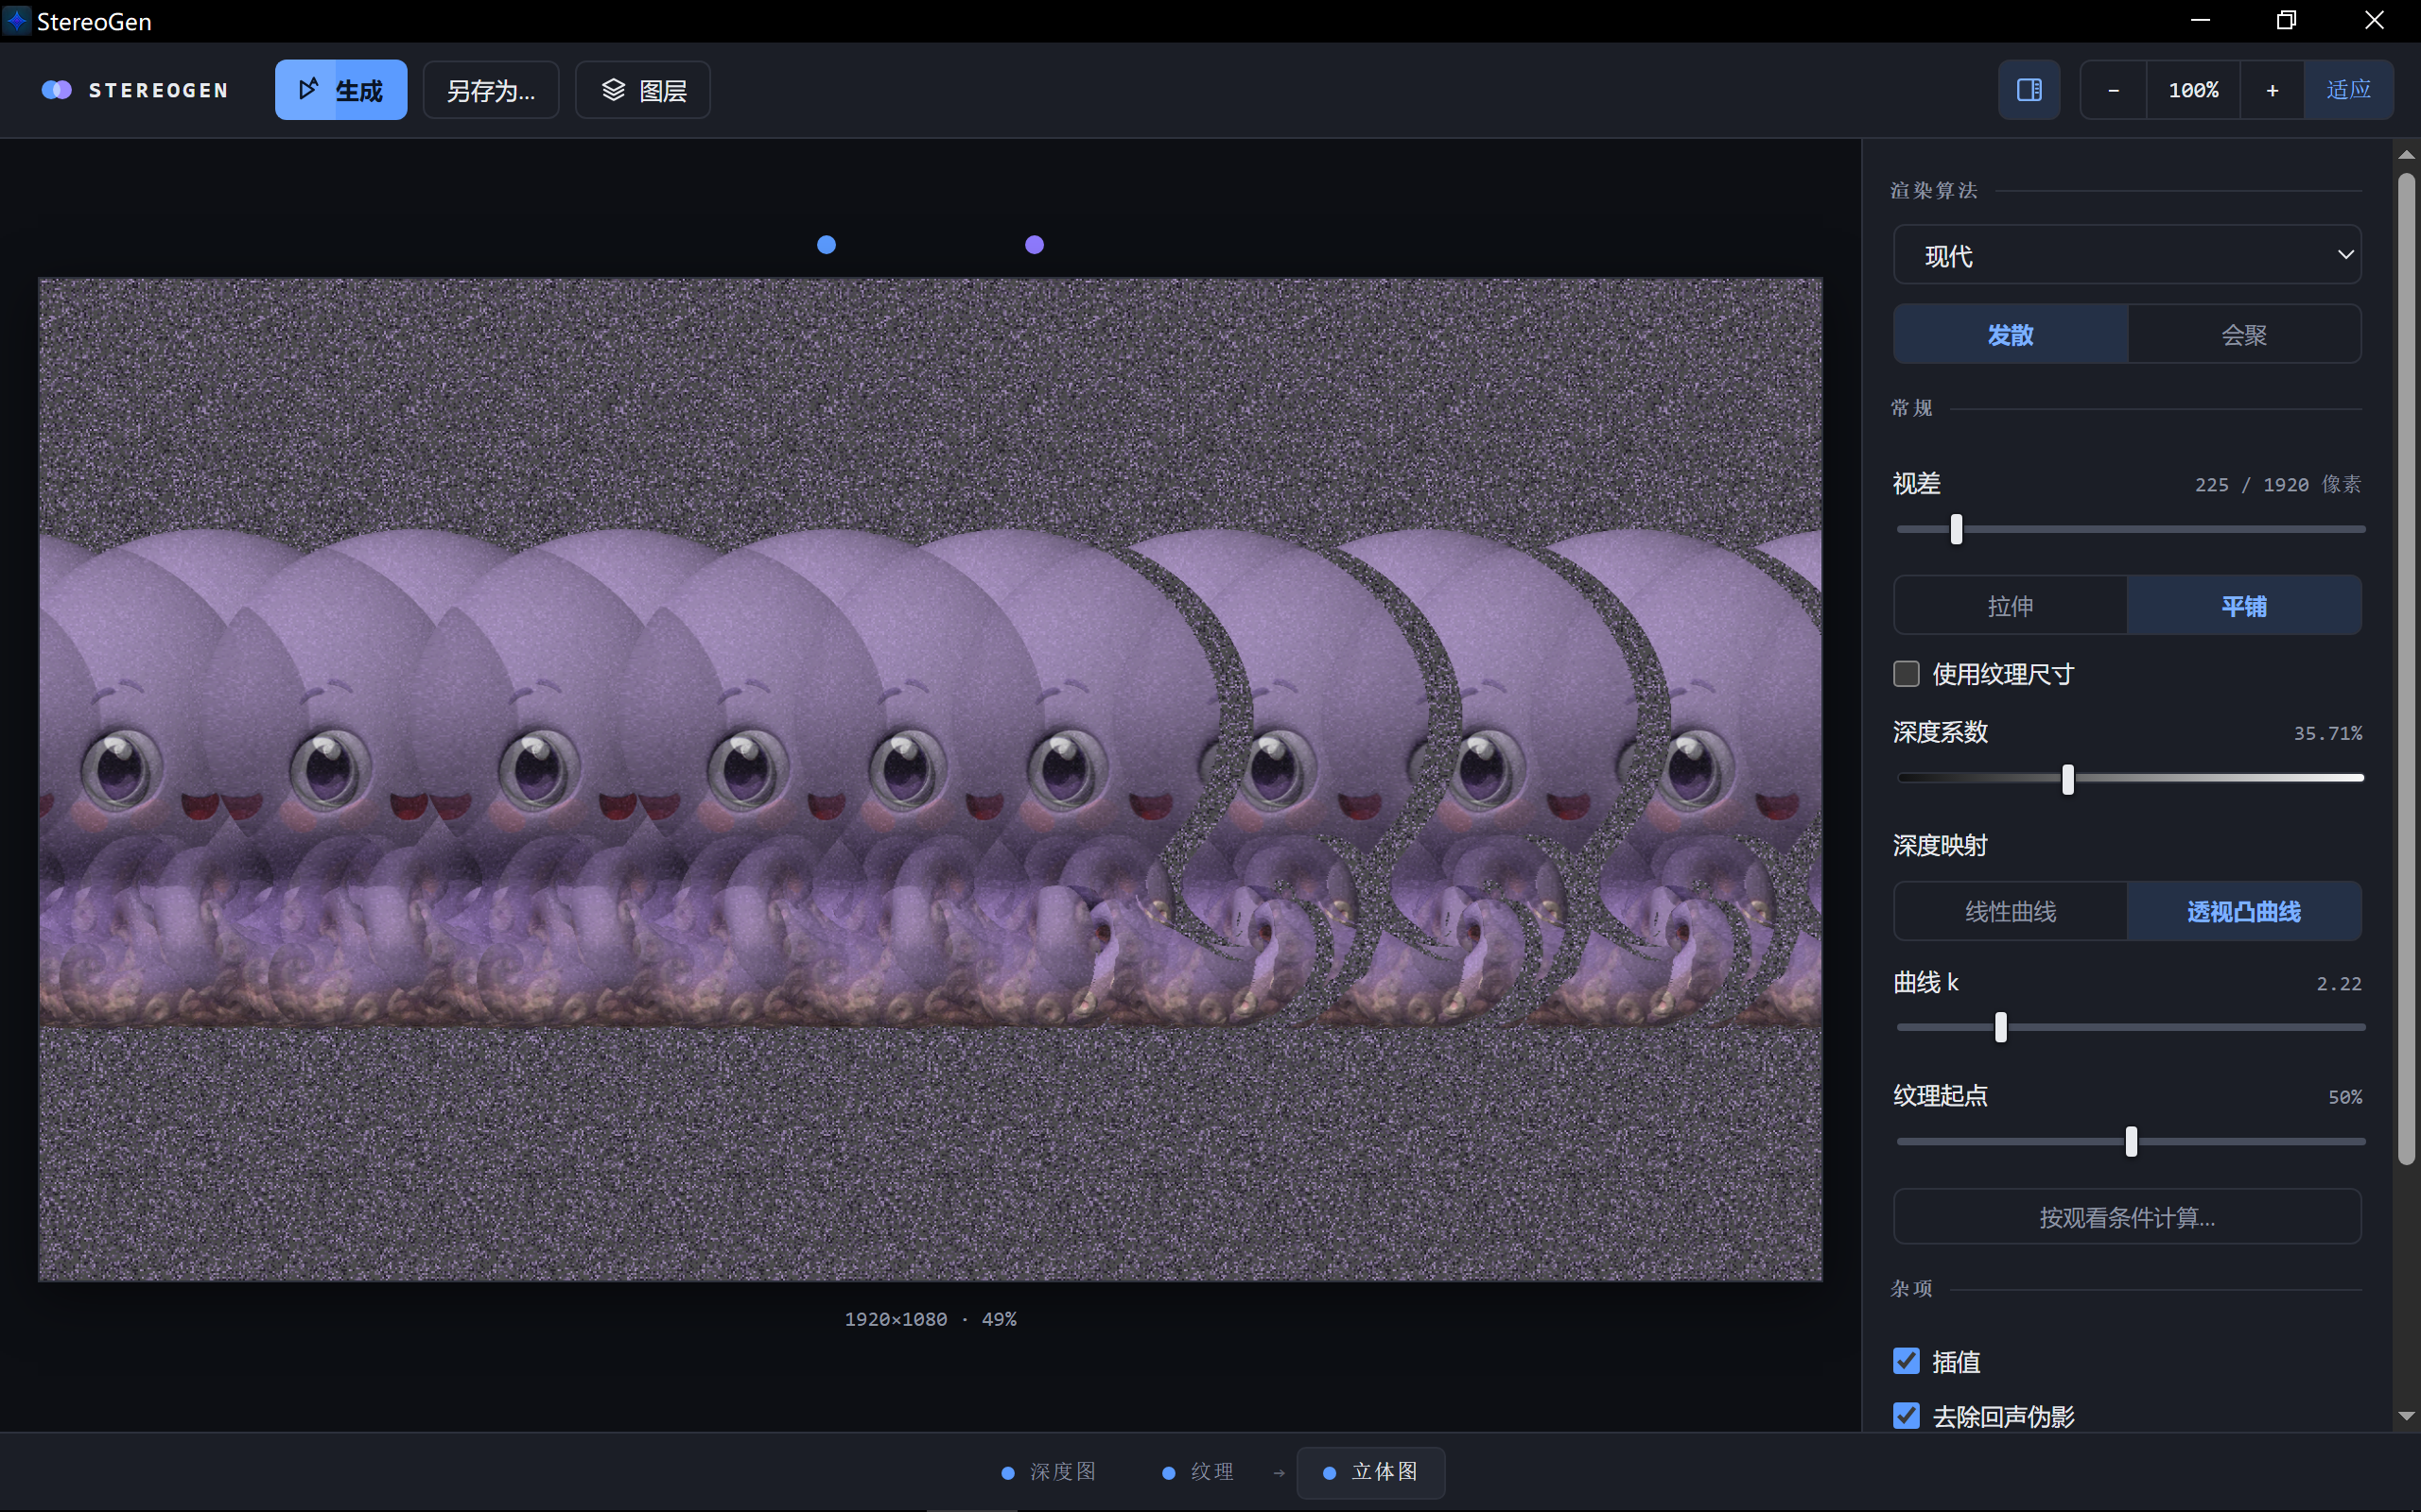Open the 图层 layers panel
Image resolution: width=2421 pixels, height=1512 pixels.
pyautogui.click(x=642, y=90)
